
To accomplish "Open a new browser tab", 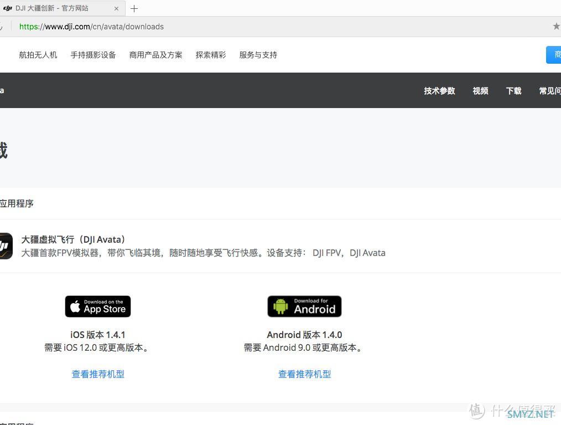I will (x=134, y=9).
